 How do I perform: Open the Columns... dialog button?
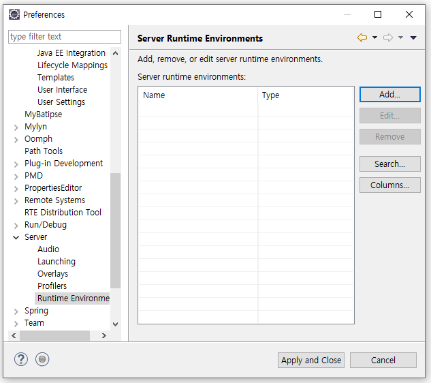(389, 185)
